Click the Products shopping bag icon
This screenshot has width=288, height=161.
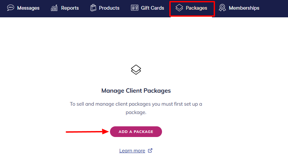coord(93,8)
